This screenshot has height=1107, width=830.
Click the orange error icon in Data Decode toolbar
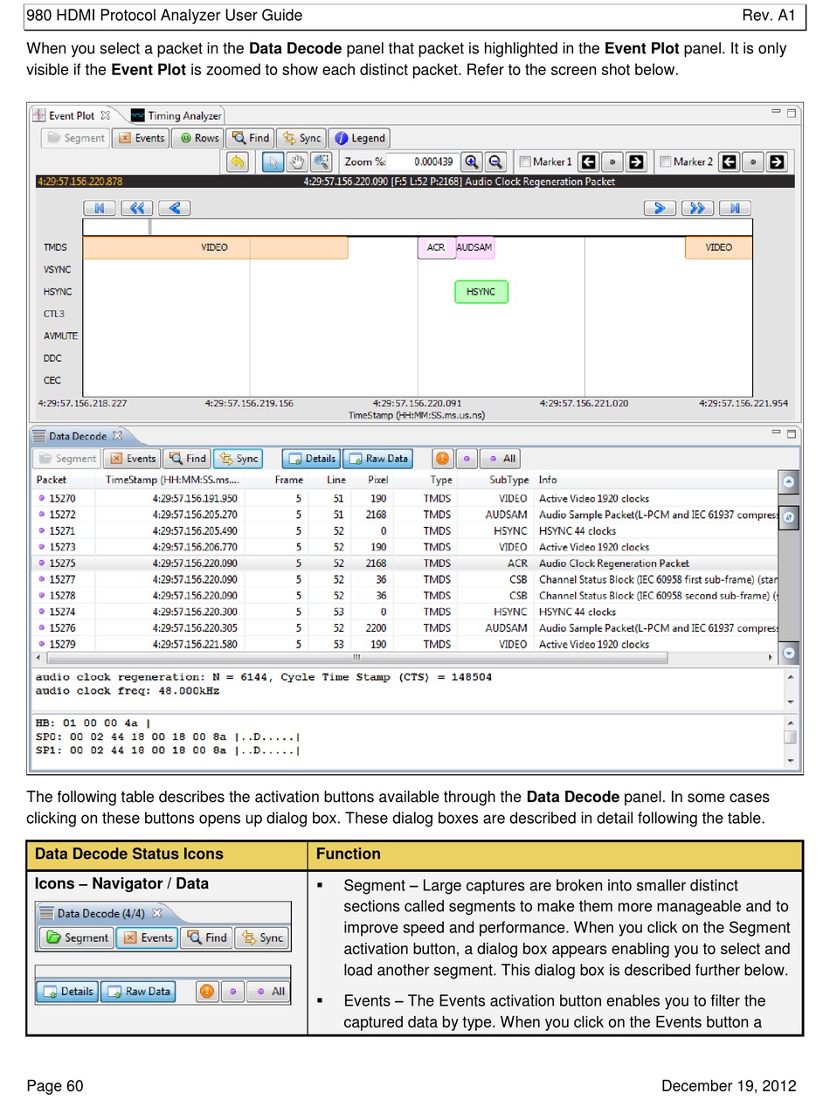443,458
